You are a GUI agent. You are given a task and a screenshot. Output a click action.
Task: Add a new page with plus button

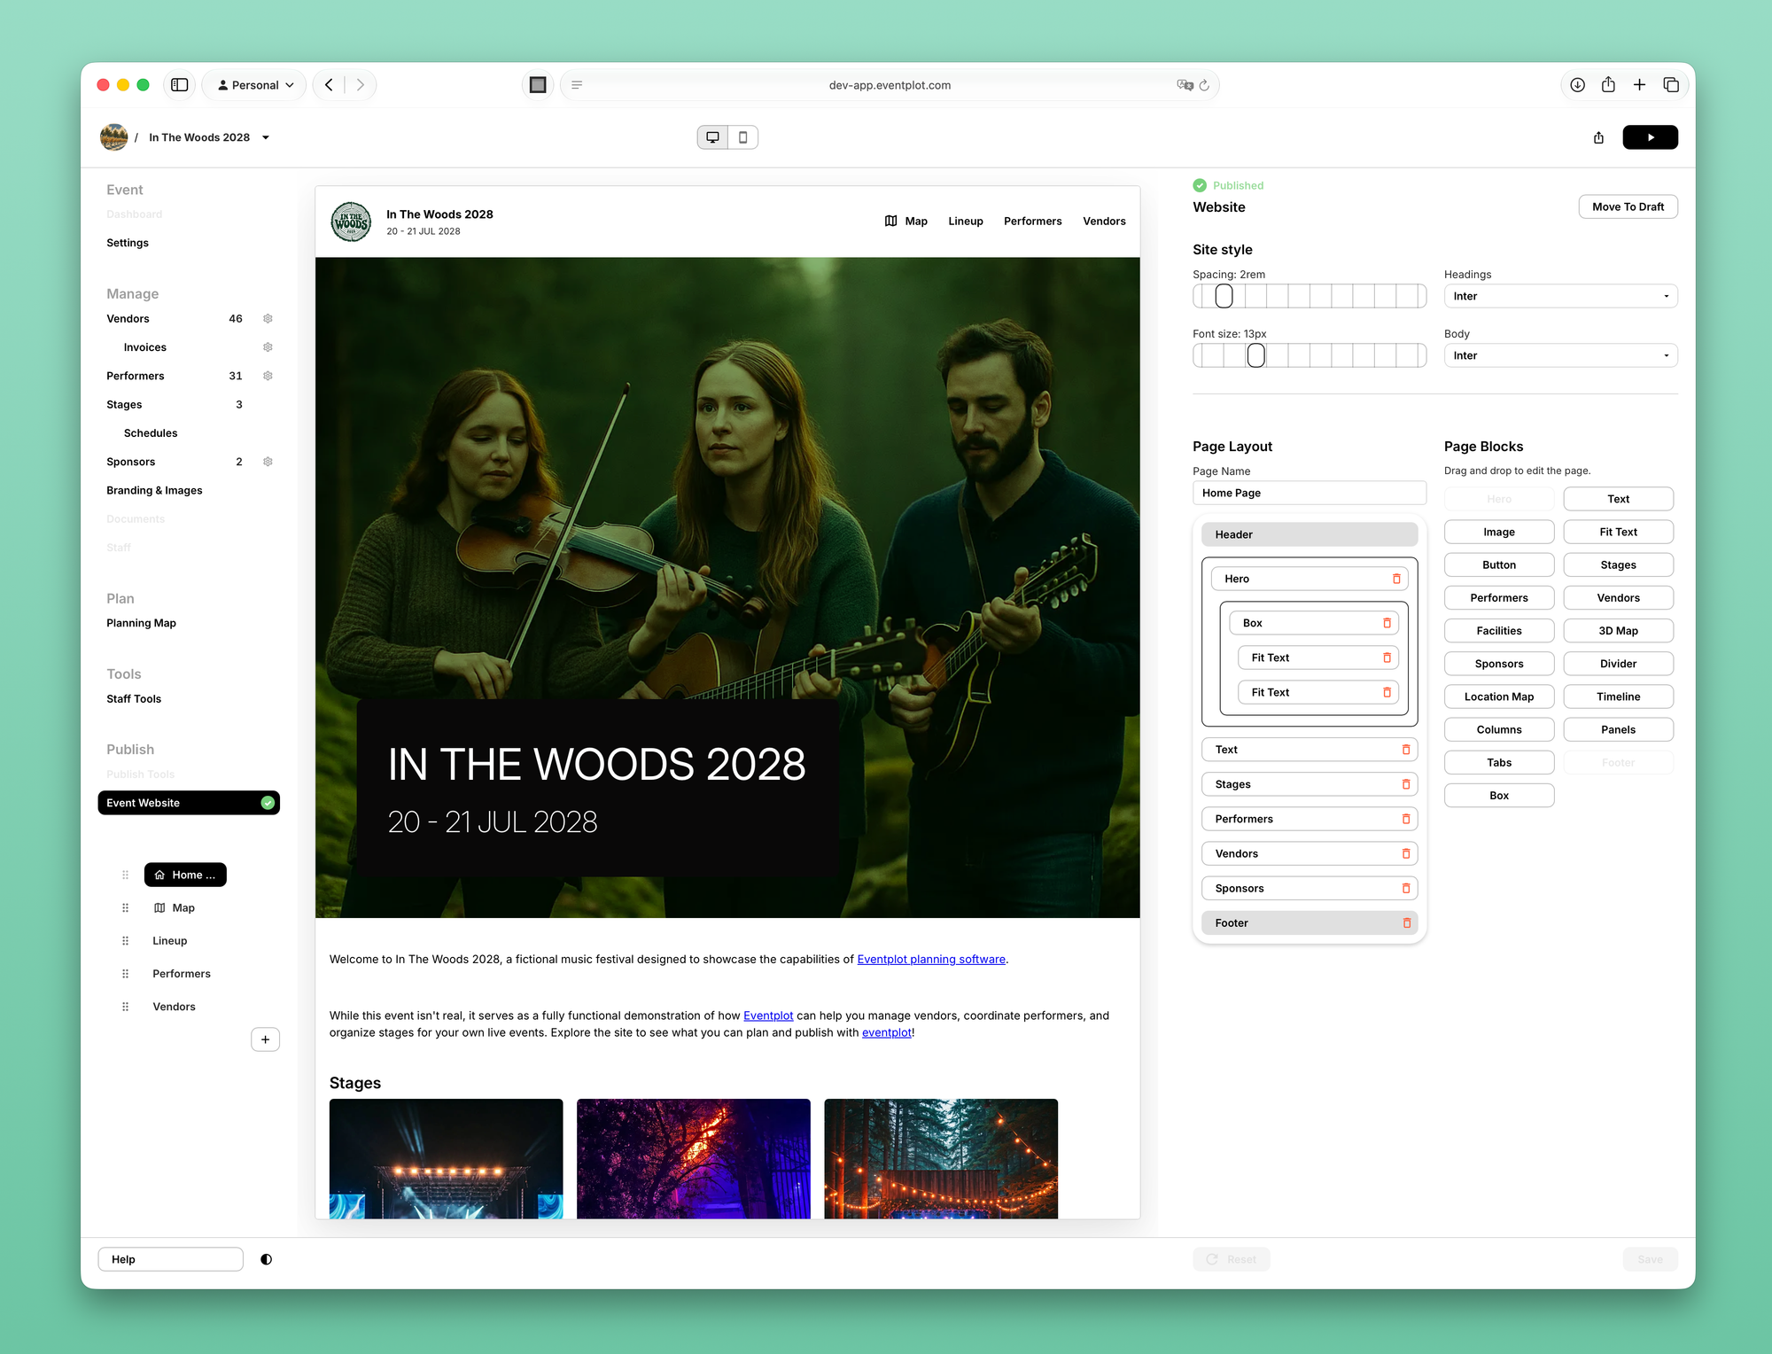(x=265, y=1039)
